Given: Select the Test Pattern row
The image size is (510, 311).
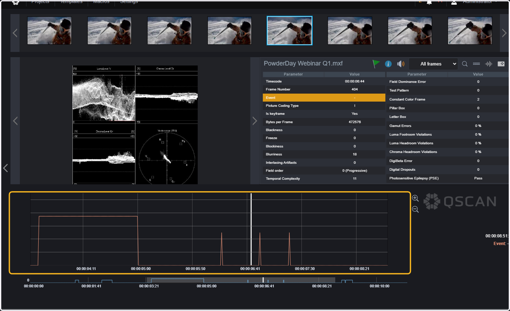Looking at the screenshot, I should tap(448, 90).
